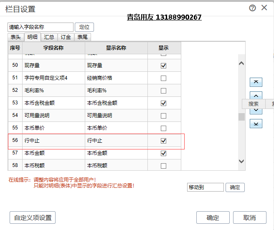Click the move-to-top arrow button
The height and width of the screenshot is (230, 274).
[256, 82]
